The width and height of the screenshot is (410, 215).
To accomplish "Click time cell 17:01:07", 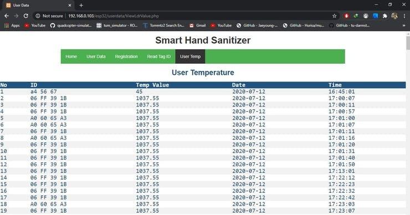I will pyautogui.click(x=342, y=125).
